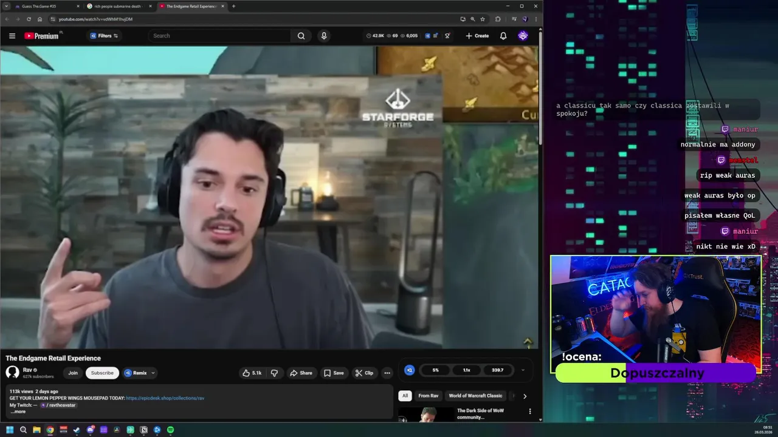Screen dimensions: 778x437
Task: Open the YouTube hamburger guide menu
Action: [12, 36]
